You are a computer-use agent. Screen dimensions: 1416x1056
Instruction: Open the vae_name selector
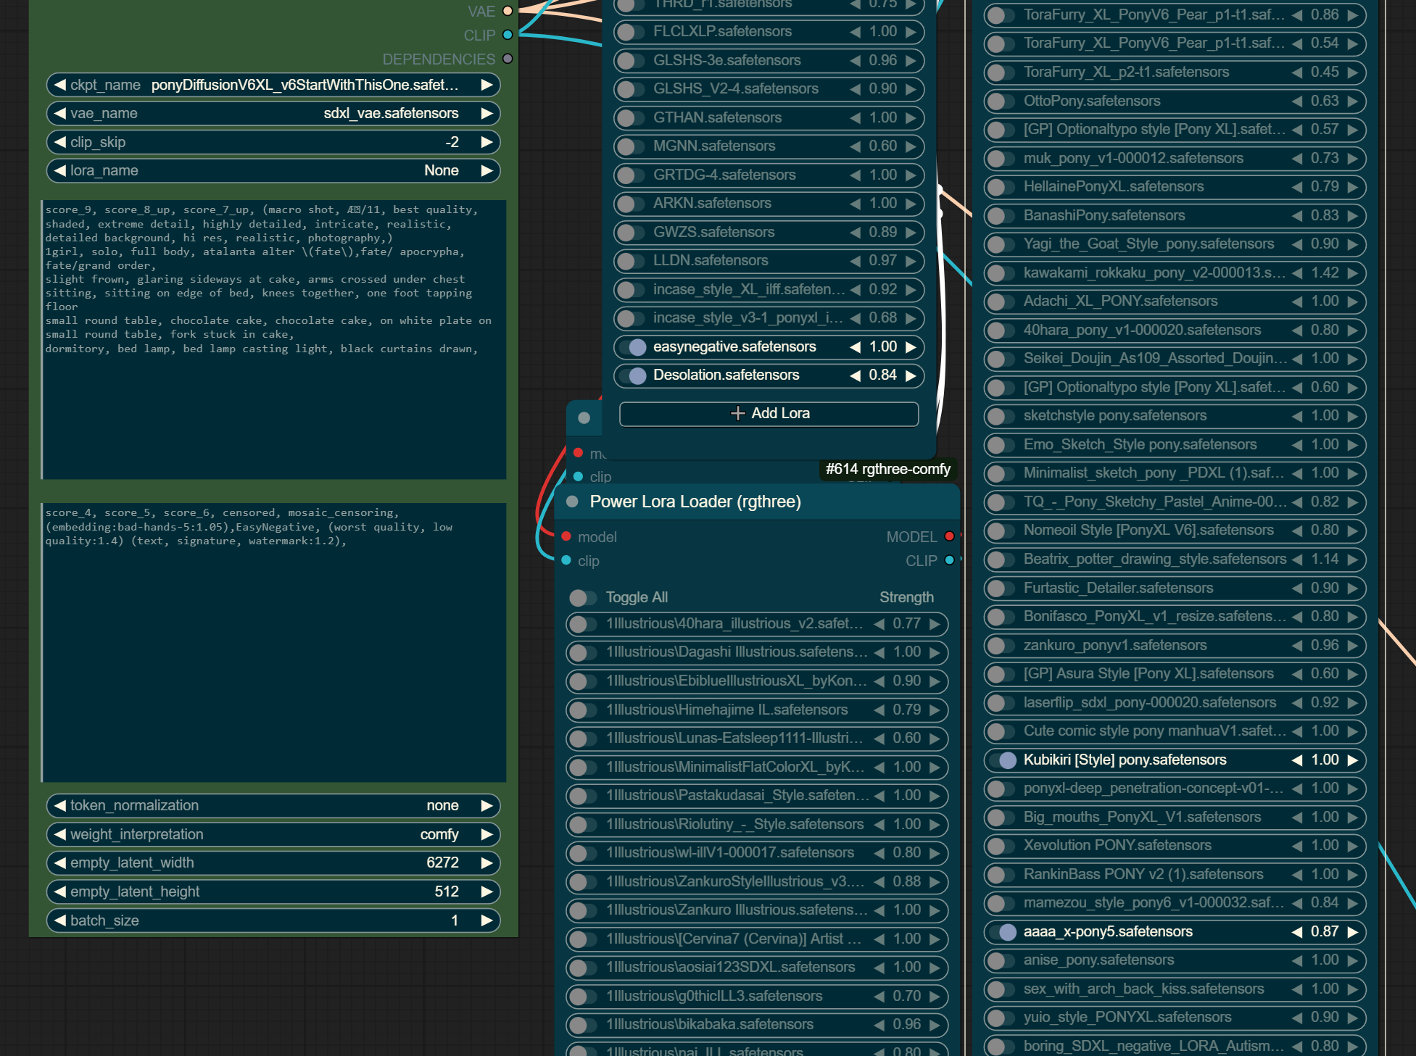coord(273,113)
